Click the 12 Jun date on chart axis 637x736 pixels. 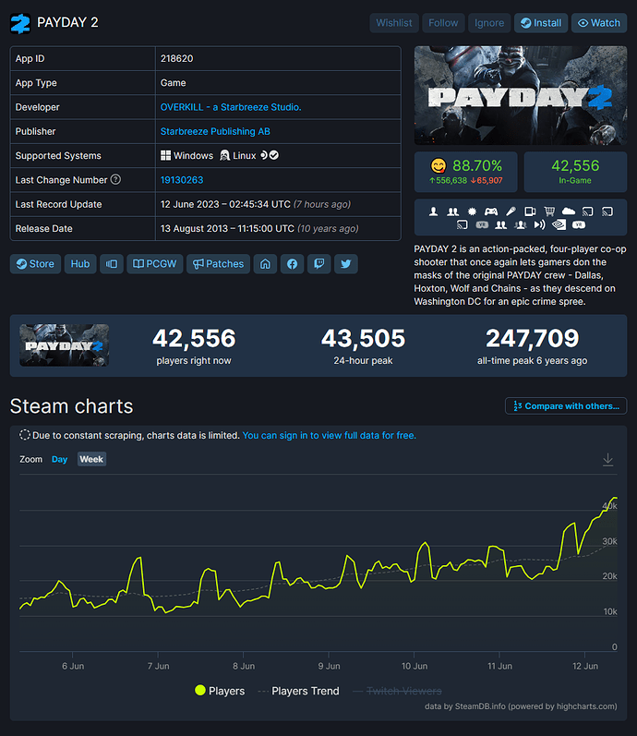585,666
